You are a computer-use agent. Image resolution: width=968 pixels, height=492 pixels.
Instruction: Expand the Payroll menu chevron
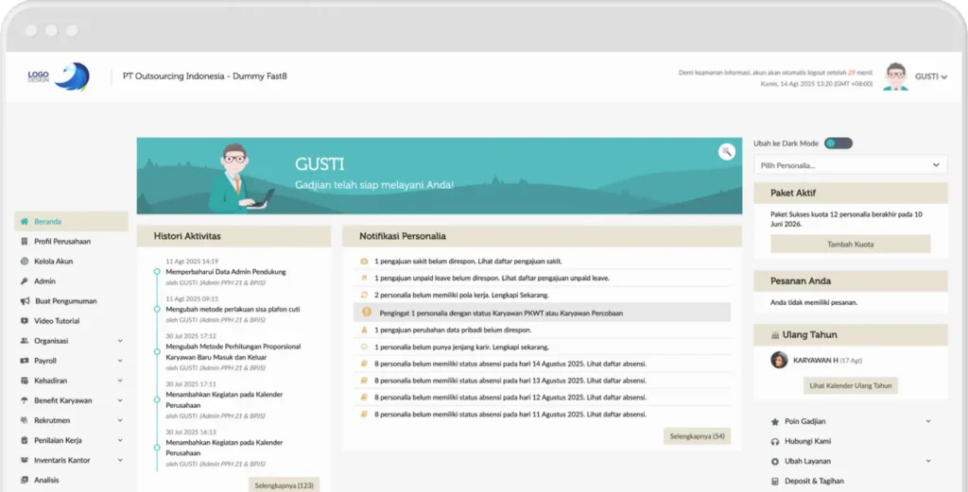coord(120,361)
